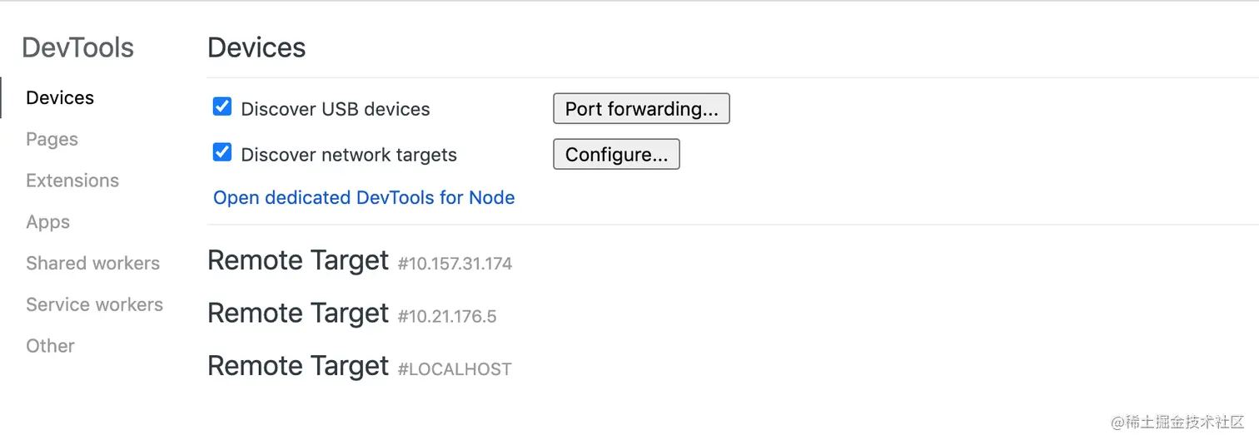The image size is (1259, 445).
Task: Open dedicated DevTools for Node link
Action: click(364, 198)
